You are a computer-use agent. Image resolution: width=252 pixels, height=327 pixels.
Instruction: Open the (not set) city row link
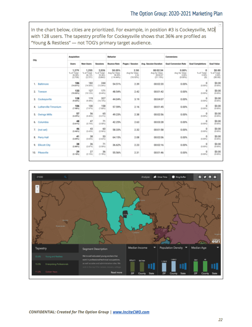[42, 130]
